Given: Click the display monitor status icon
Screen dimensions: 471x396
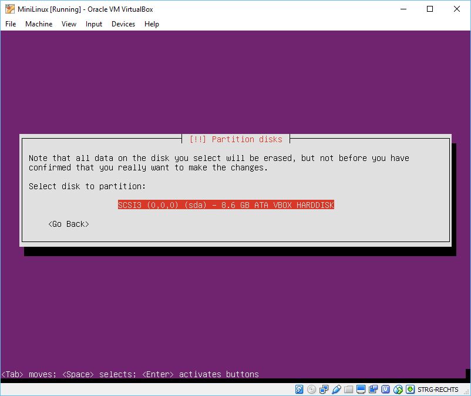Looking at the screenshot, I should click(x=361, y=390).
